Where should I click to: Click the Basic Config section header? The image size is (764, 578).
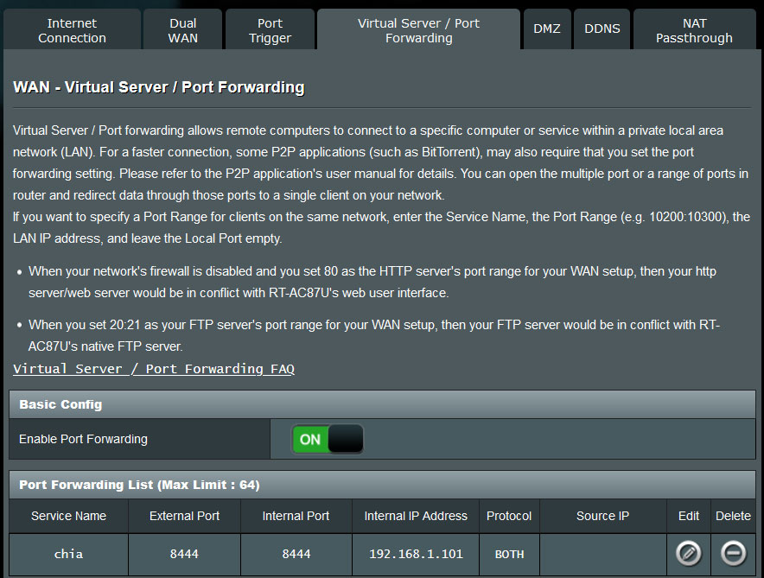(382, 404)
